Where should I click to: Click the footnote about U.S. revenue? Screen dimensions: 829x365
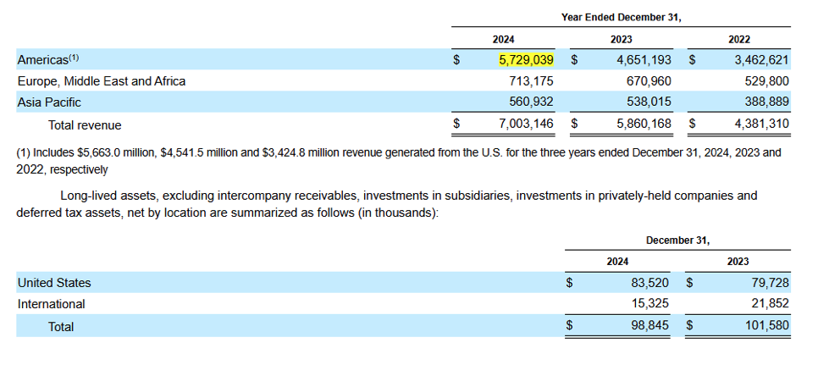tap(398, 161)
